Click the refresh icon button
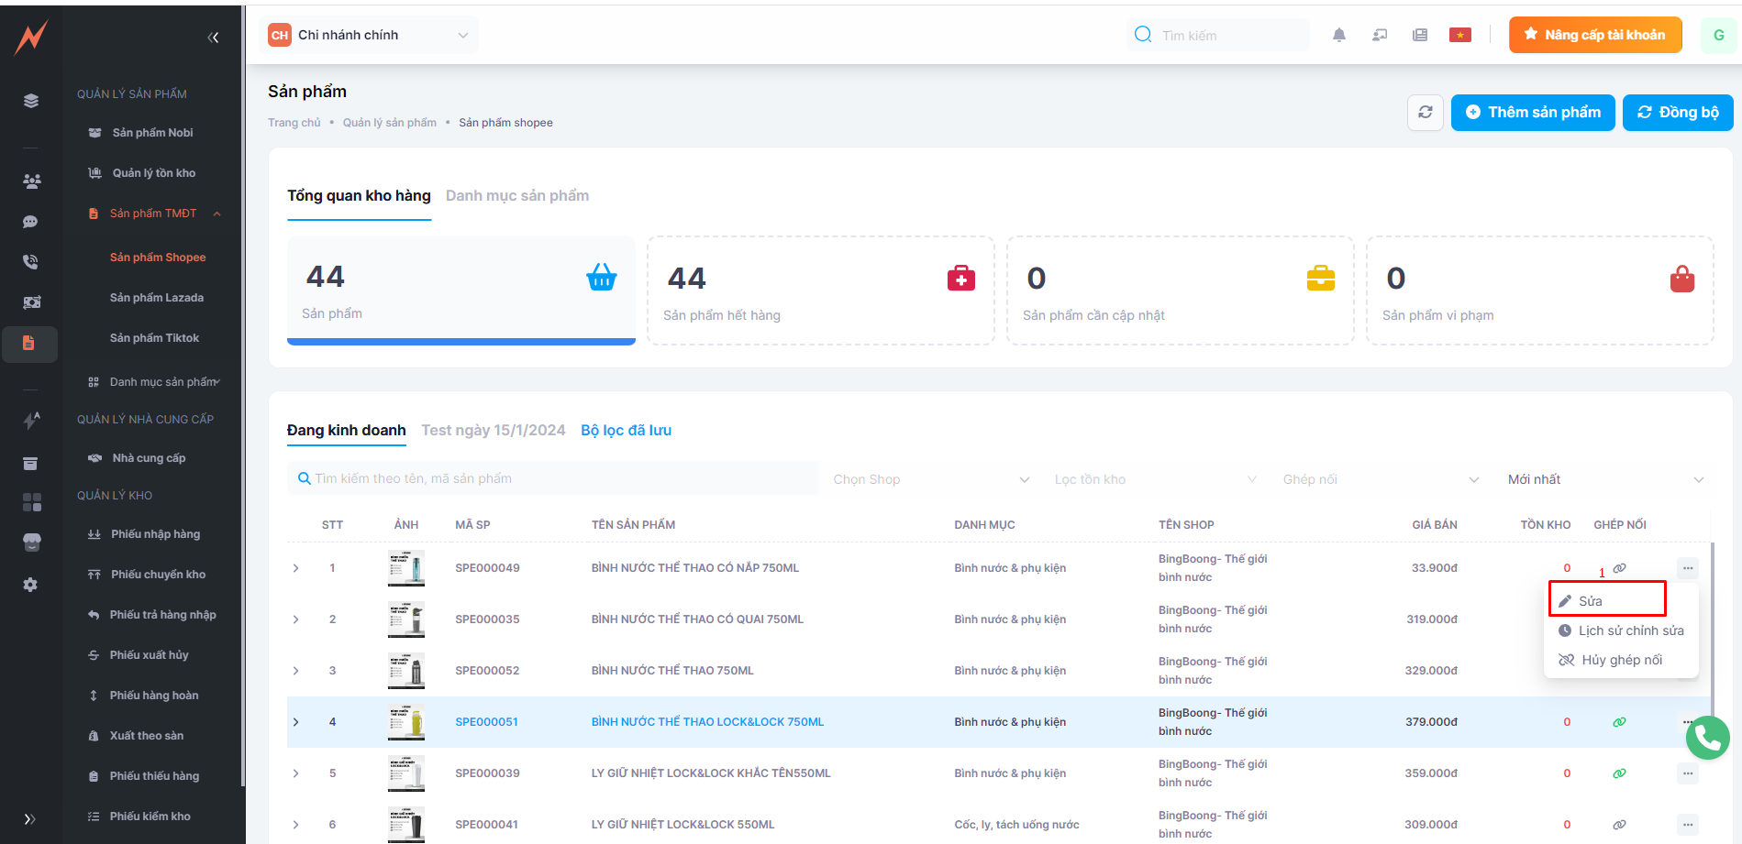Screen dimensions: 1742x844 point(1425,113)
